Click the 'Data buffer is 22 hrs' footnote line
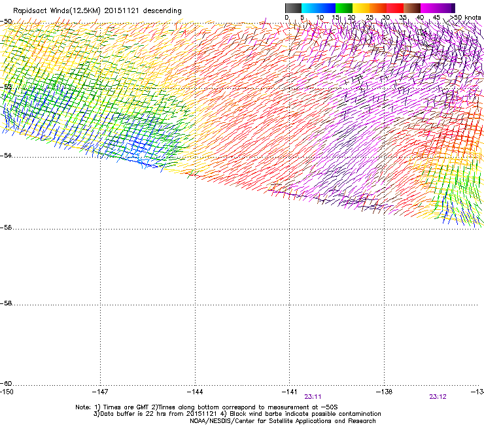The width and height of the screenshot is (484, 425). click(x=237, y=414)
